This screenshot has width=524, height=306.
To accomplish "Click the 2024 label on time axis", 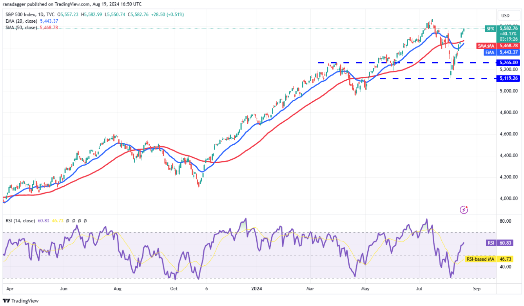I will [x=256, y=290].
